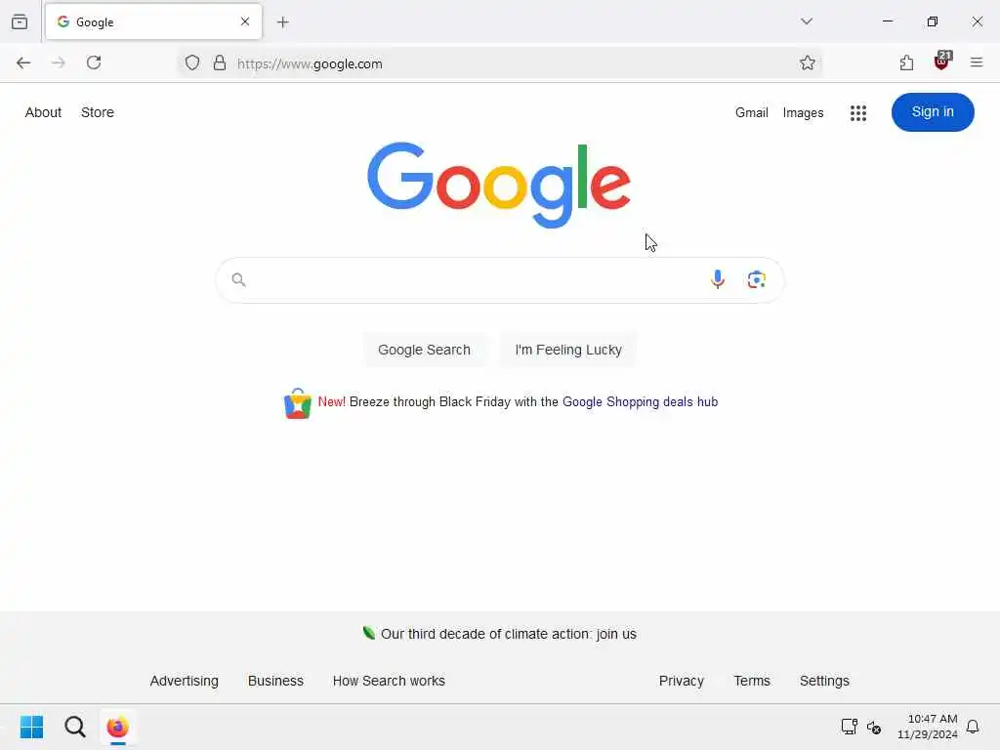Open the Firefox hamburger application menu
This screenshot has width=1000, height=750.
(x=976, y=62)
